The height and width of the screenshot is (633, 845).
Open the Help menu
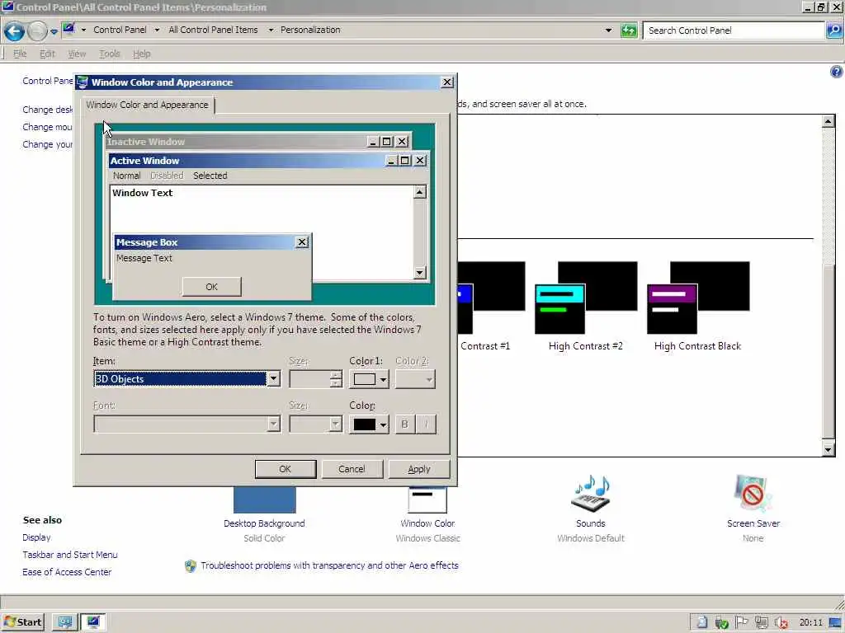click(x=142, y=54)
